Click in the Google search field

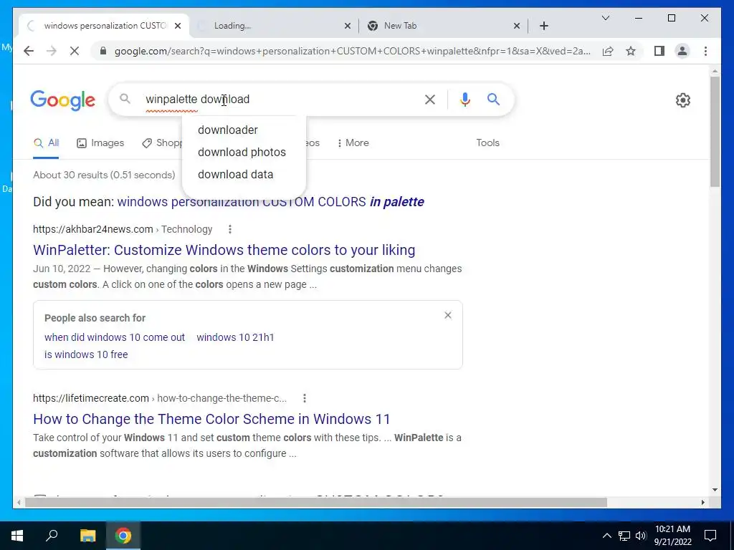coord(281,99)
